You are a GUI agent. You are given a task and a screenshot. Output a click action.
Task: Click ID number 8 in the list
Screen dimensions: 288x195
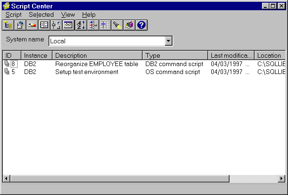coord(13,64)
